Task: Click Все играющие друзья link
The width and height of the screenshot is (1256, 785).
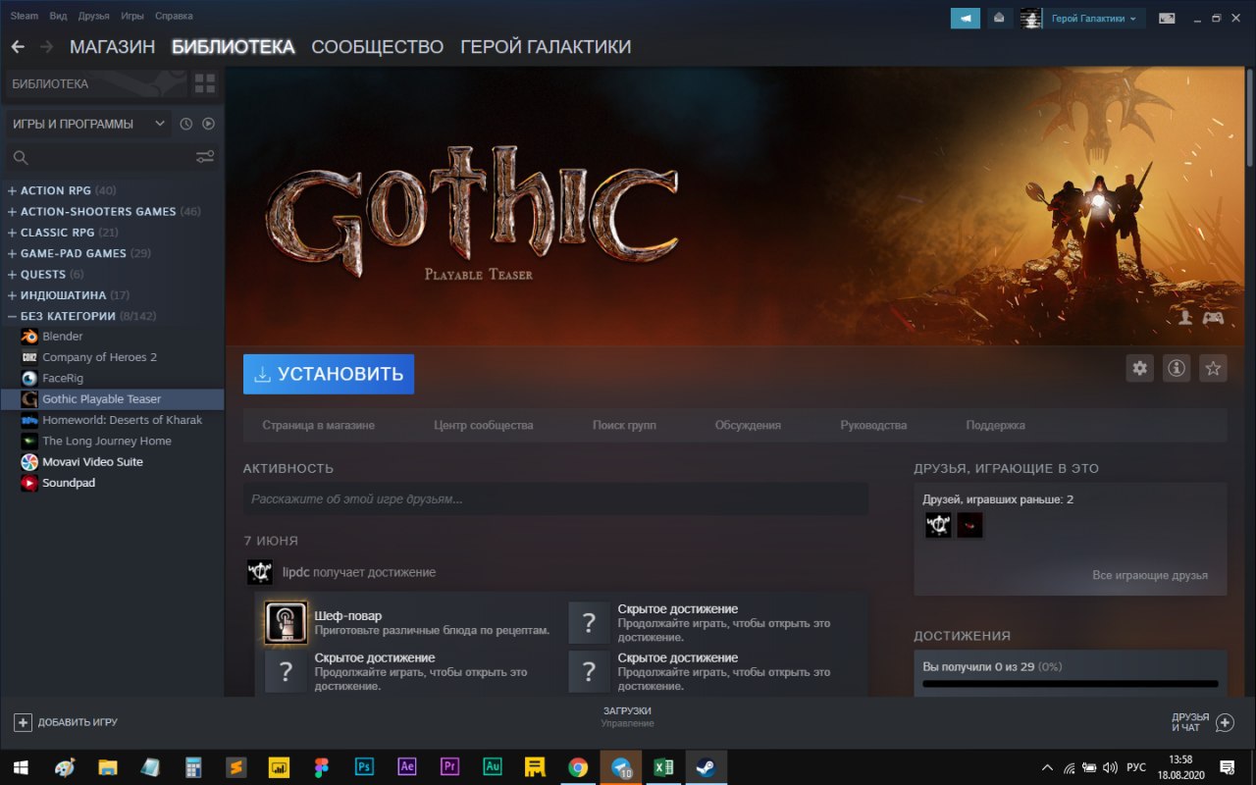Action: click(x=1150, y=575)
